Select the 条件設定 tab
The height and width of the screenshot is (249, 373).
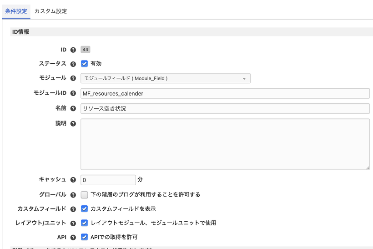pyautogui.click(x=16, y=11)
